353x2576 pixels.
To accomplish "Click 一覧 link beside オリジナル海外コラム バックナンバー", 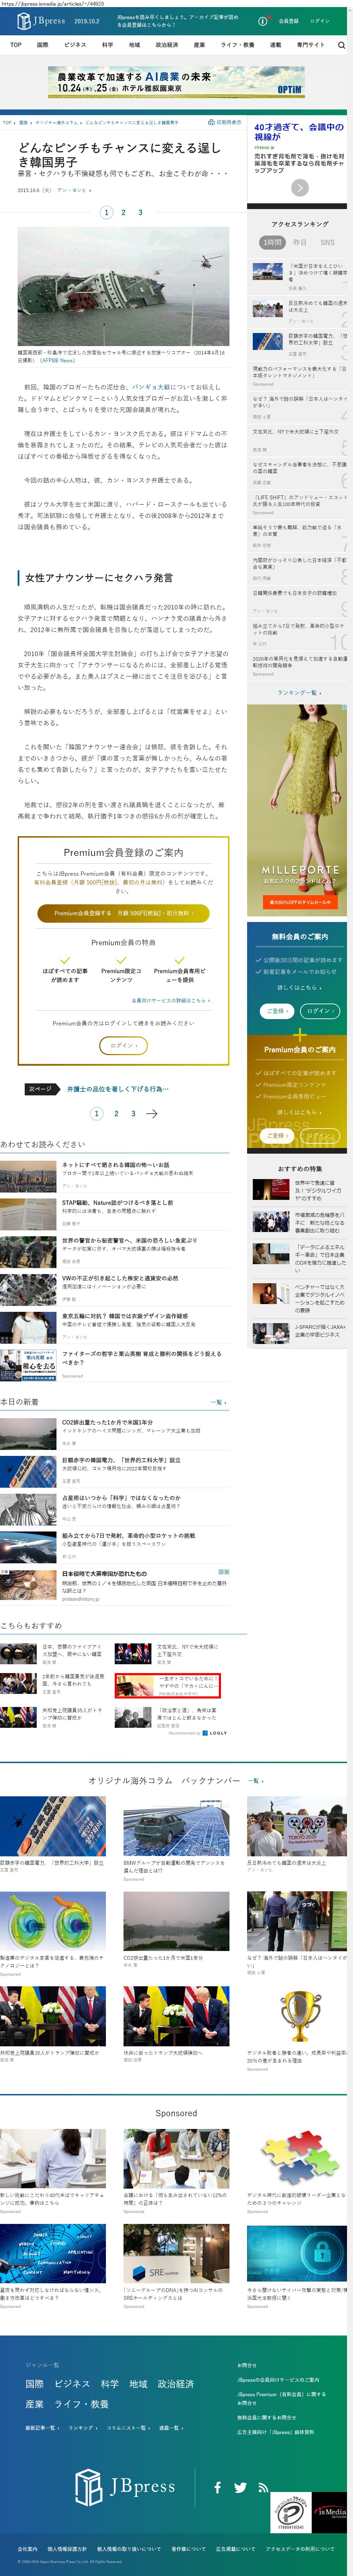I will pyautogui.click(x=256, y=1781).
